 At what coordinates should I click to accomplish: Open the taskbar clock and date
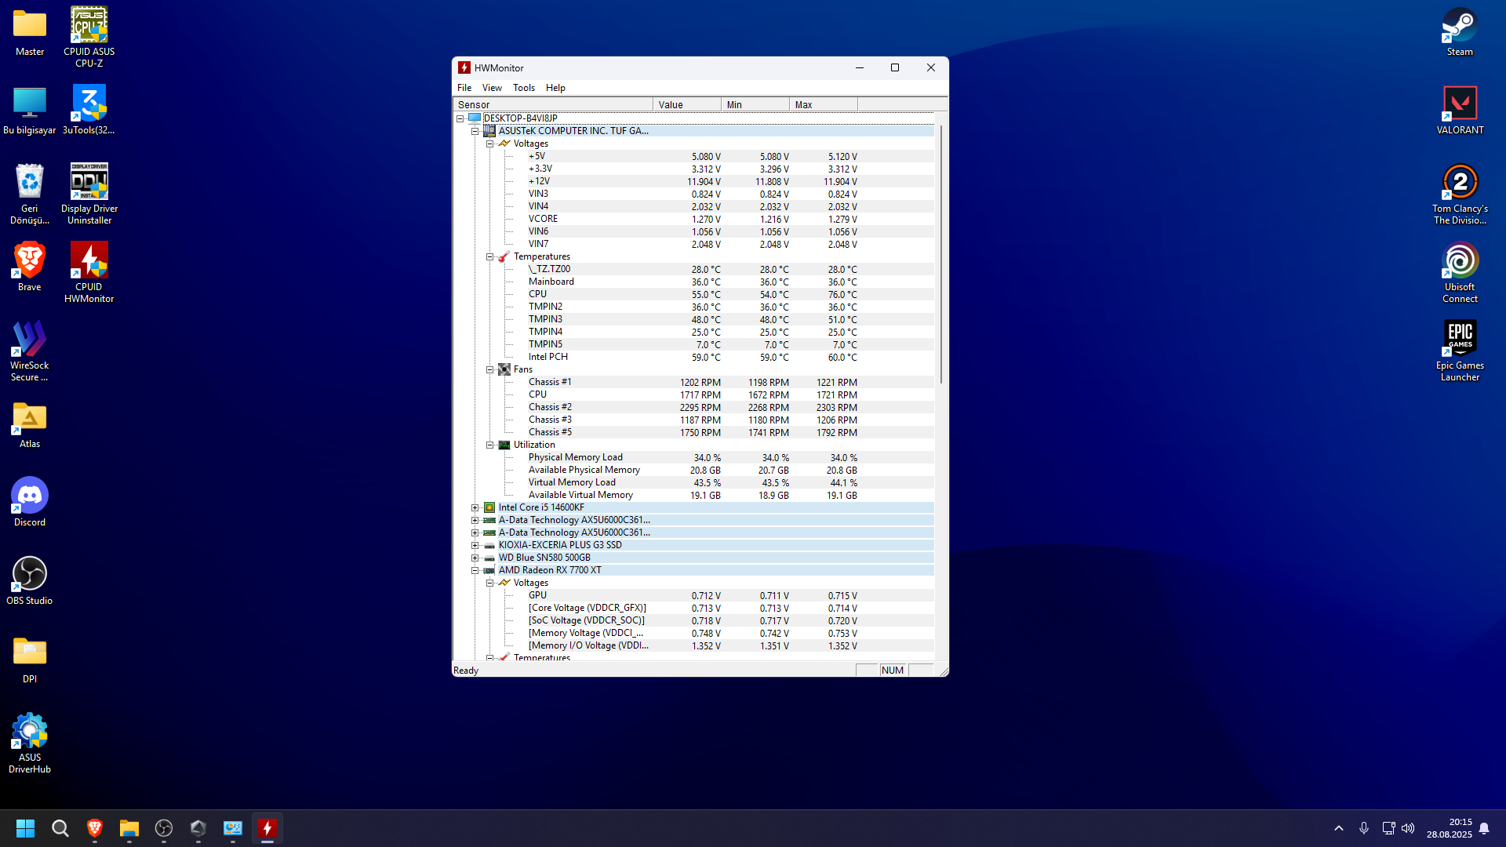coord(1450,828)
